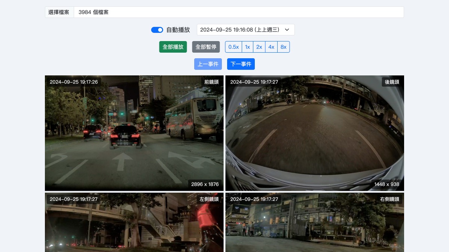Click the 選擇檔案 file chooser button
Screen dimensions: 449x252
(x=59, y=12)
